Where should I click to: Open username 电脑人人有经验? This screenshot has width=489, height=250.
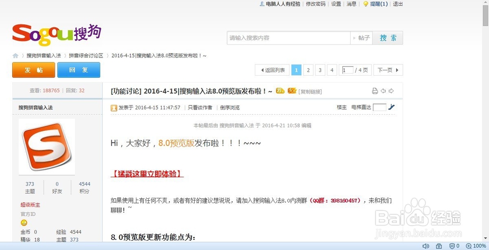pyautogui.click(x=283, y=4)
